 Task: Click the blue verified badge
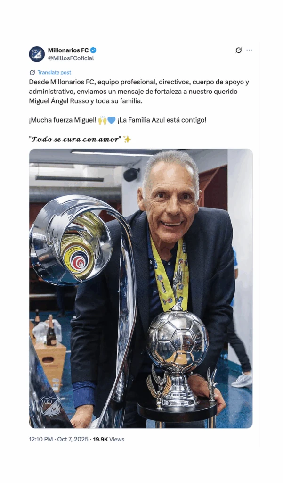tap(93, 50)
